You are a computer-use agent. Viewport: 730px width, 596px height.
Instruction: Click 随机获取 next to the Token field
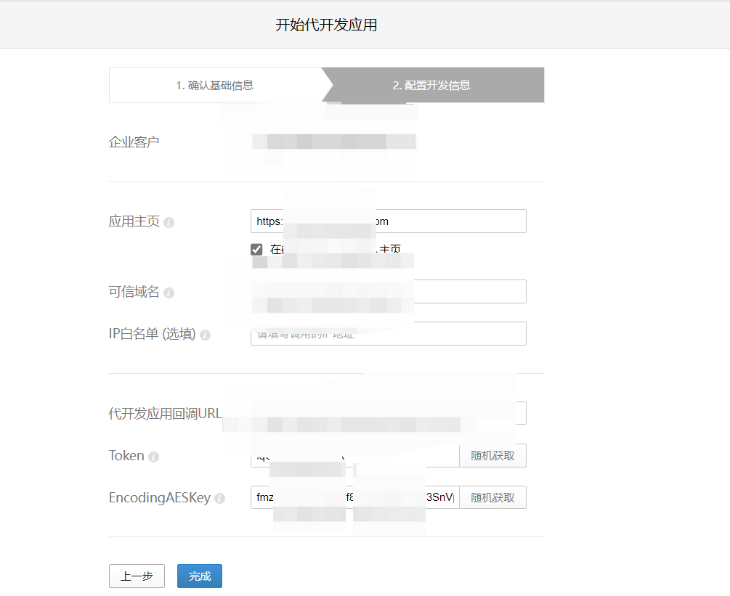click(492, 456)
